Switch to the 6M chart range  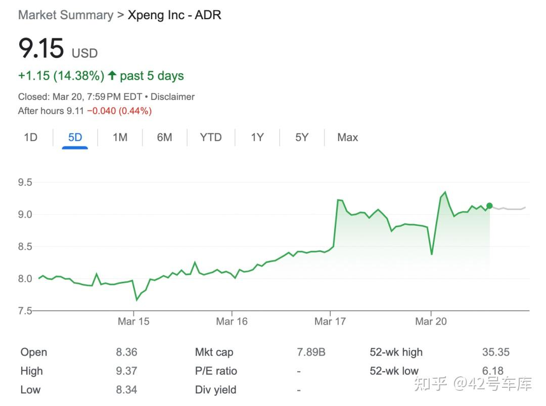click(164, 137)
